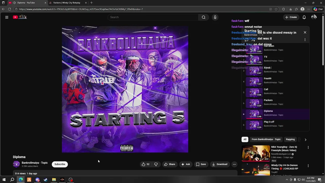Click the YouTube search field
The width and height of the screenshot is (325, 183).
click(x=153, y=17)
